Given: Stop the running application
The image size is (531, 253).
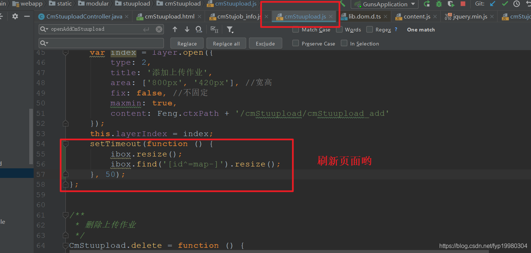Looking at the screenshot, I should pyautogui.click(x=463, y=4).
